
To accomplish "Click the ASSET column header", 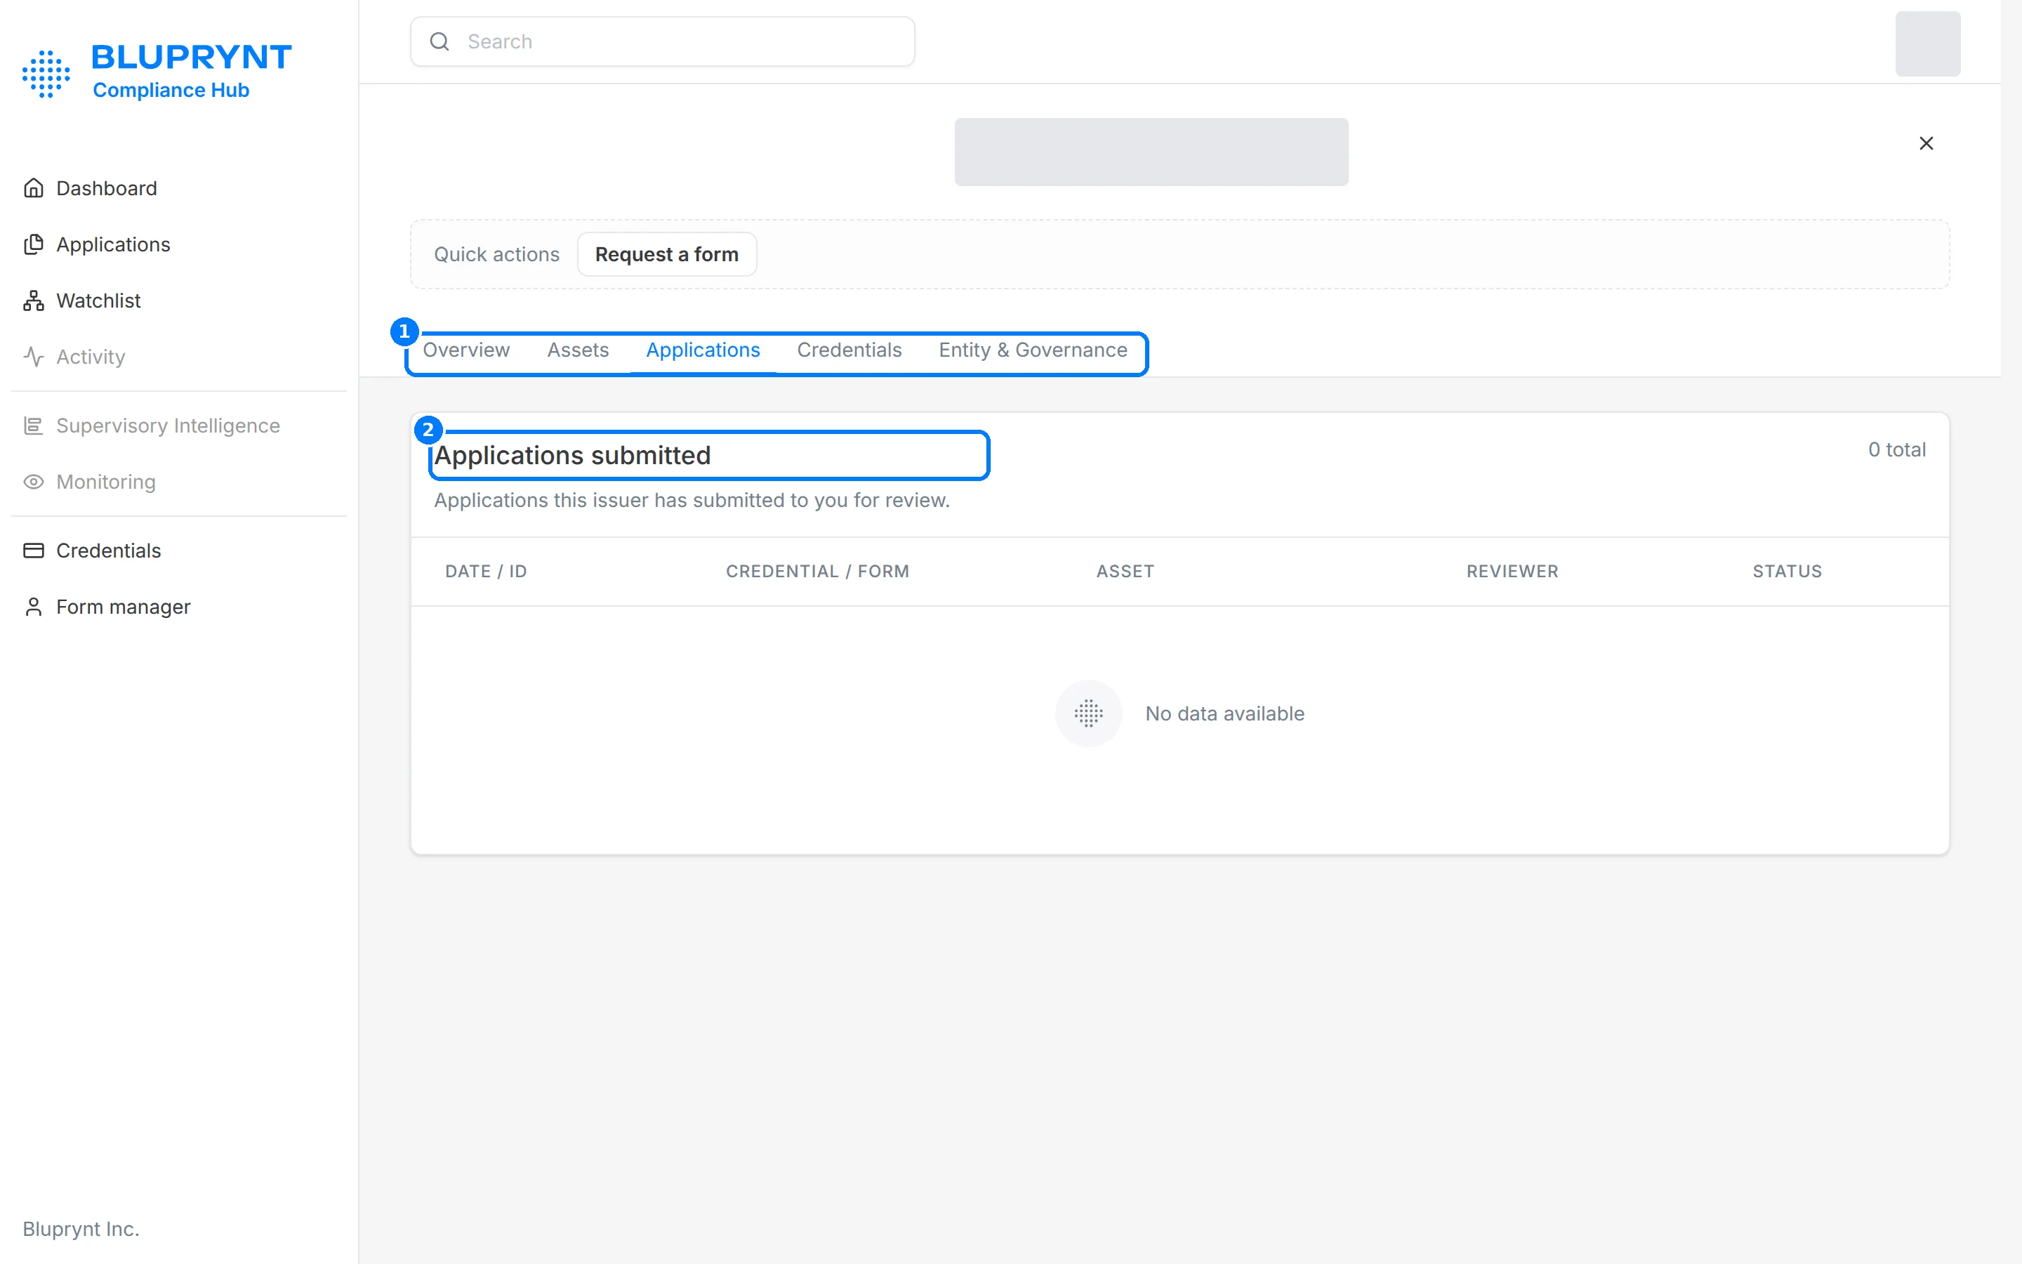I will [1125, 571].
